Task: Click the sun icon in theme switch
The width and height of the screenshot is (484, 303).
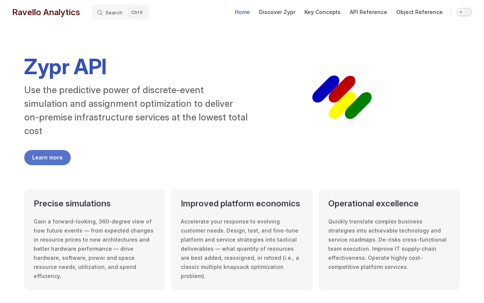Action: click(x=461, y=12)
